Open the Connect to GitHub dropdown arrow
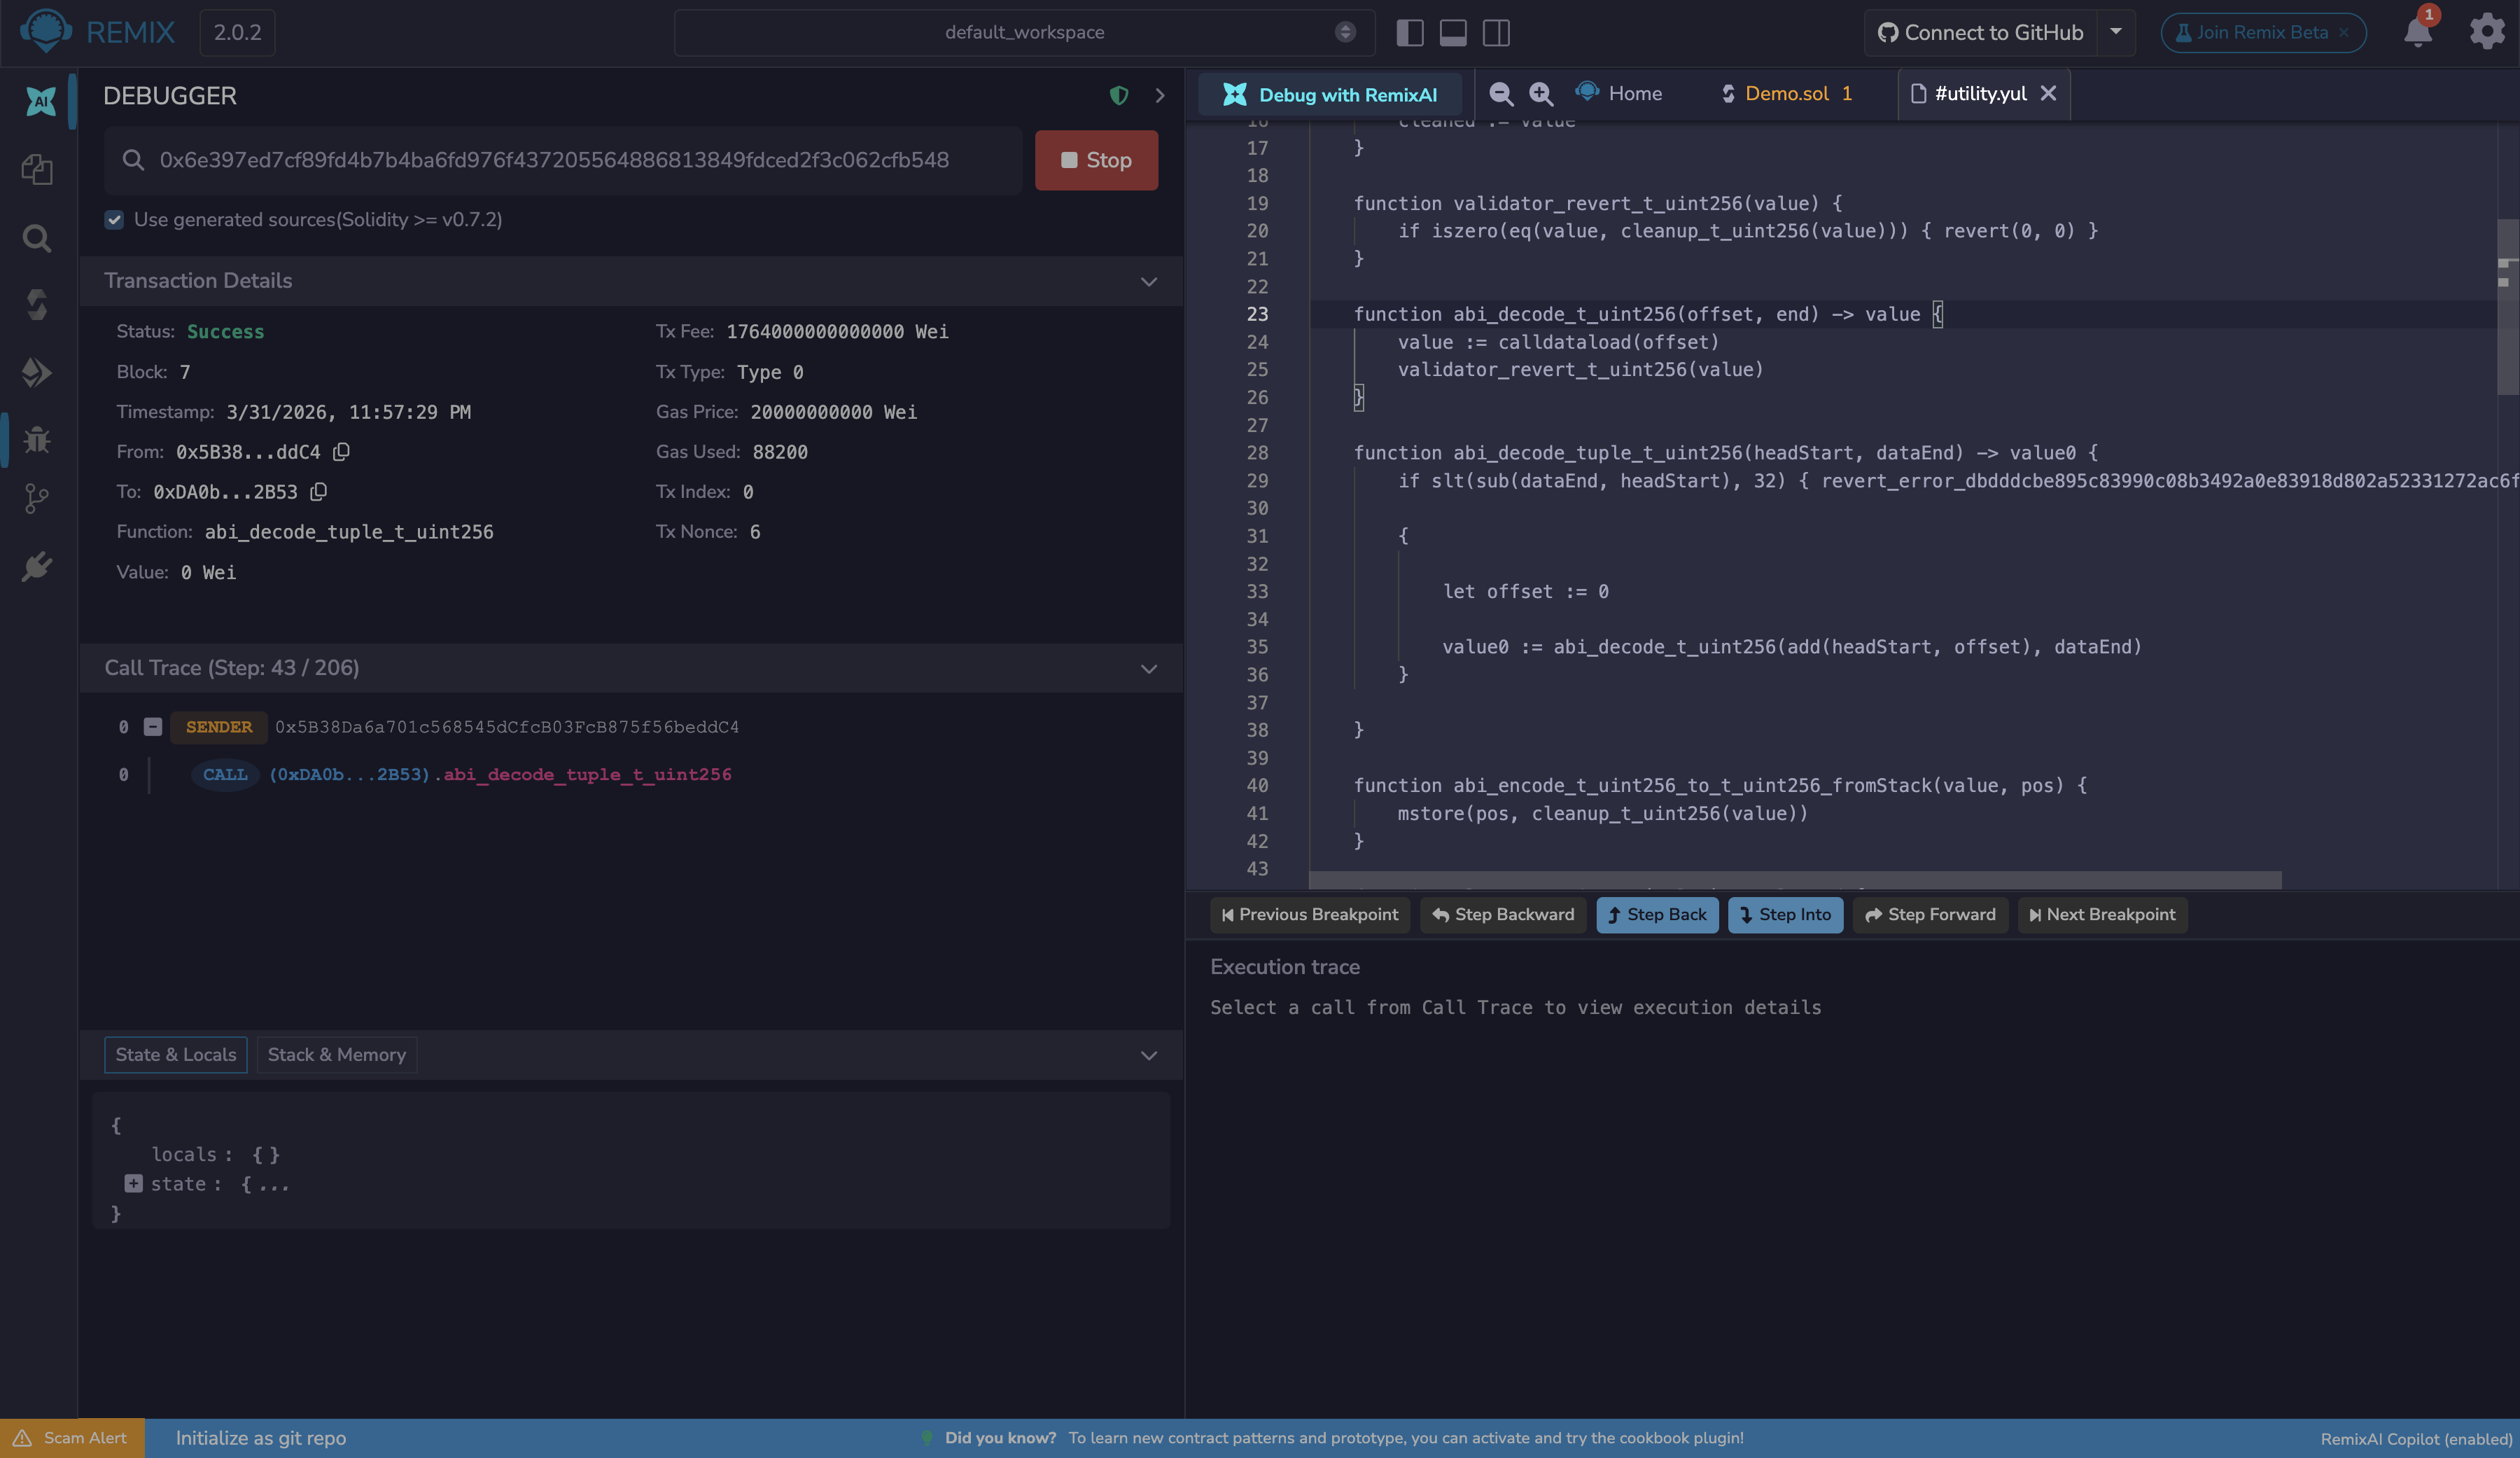This screenshot has height=1458, width=2520. [2116, 32]
